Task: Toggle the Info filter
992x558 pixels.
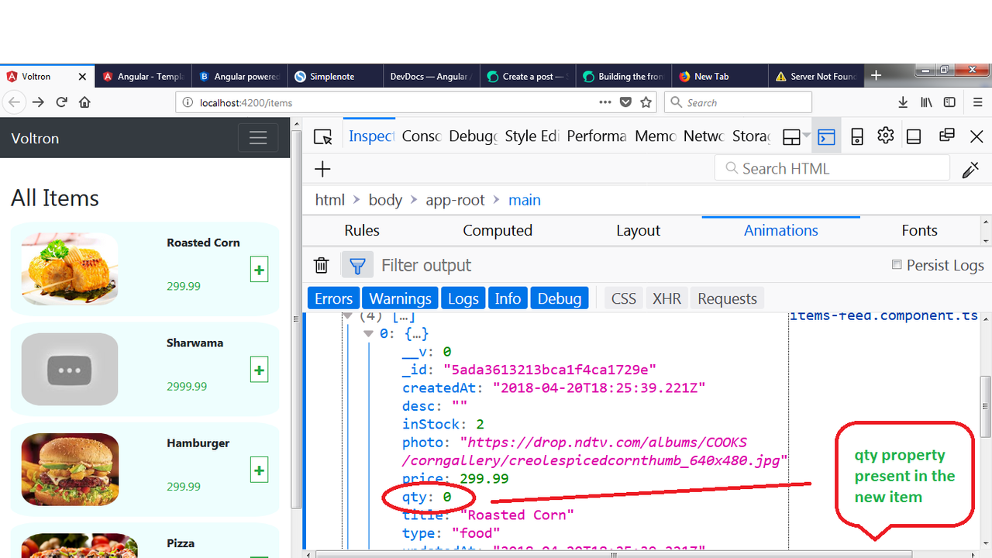Action: coord(508,298)
